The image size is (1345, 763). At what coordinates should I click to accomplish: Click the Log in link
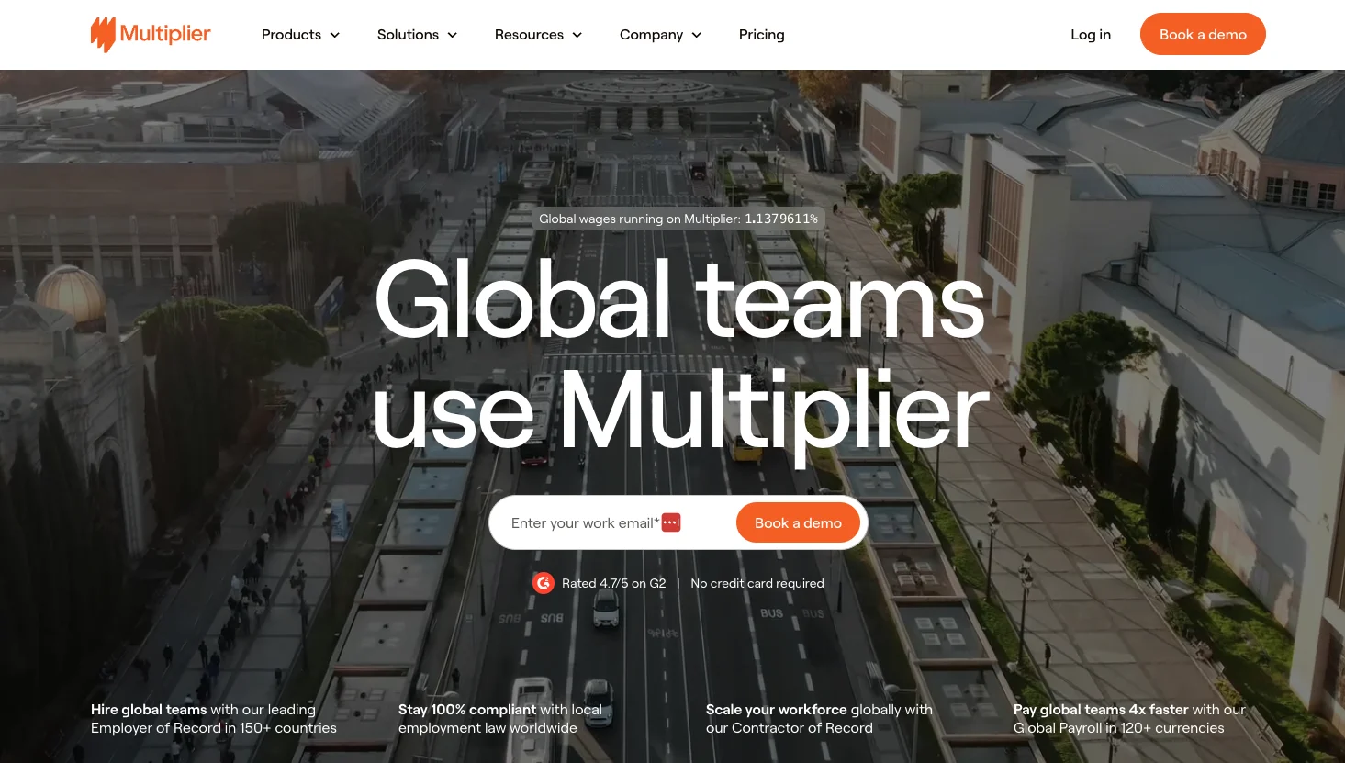pos(1091,35)
